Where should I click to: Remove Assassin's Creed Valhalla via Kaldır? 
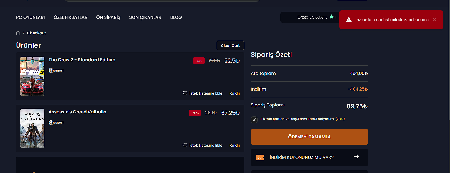click(235, 145)
